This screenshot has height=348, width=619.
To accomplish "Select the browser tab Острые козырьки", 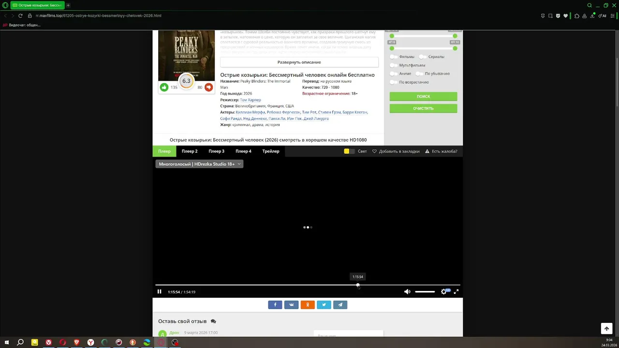I will [37, 5].
